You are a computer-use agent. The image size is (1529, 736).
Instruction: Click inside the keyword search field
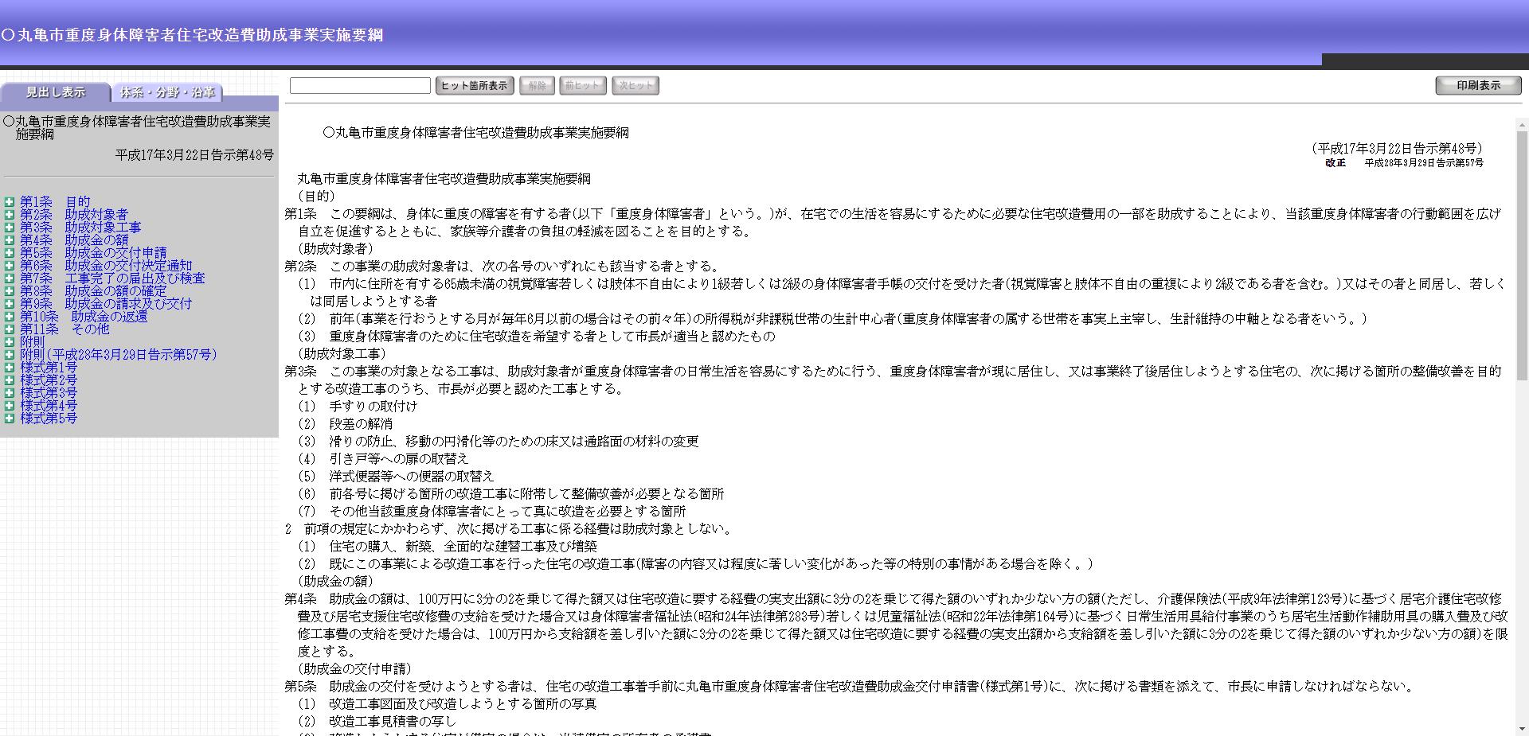coord(360,84)
